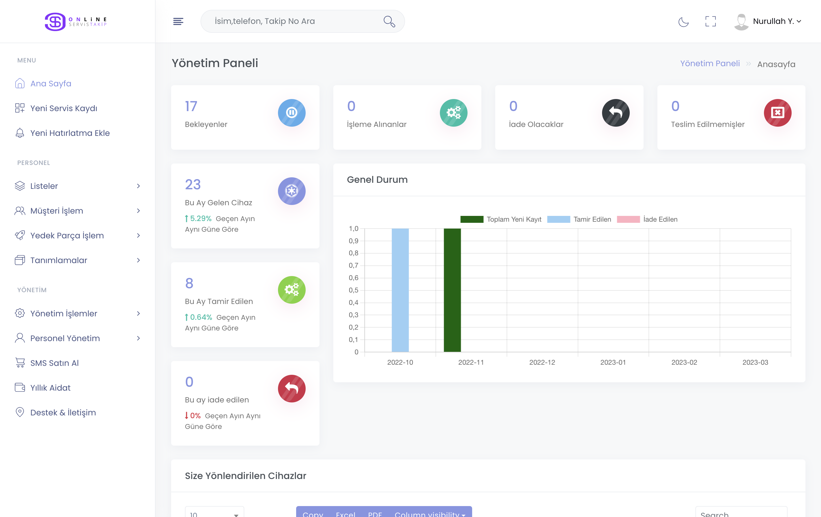Screen dimensions: 821x517
Task: Toggle dark mode moon icon
Action: click(683, 22)
